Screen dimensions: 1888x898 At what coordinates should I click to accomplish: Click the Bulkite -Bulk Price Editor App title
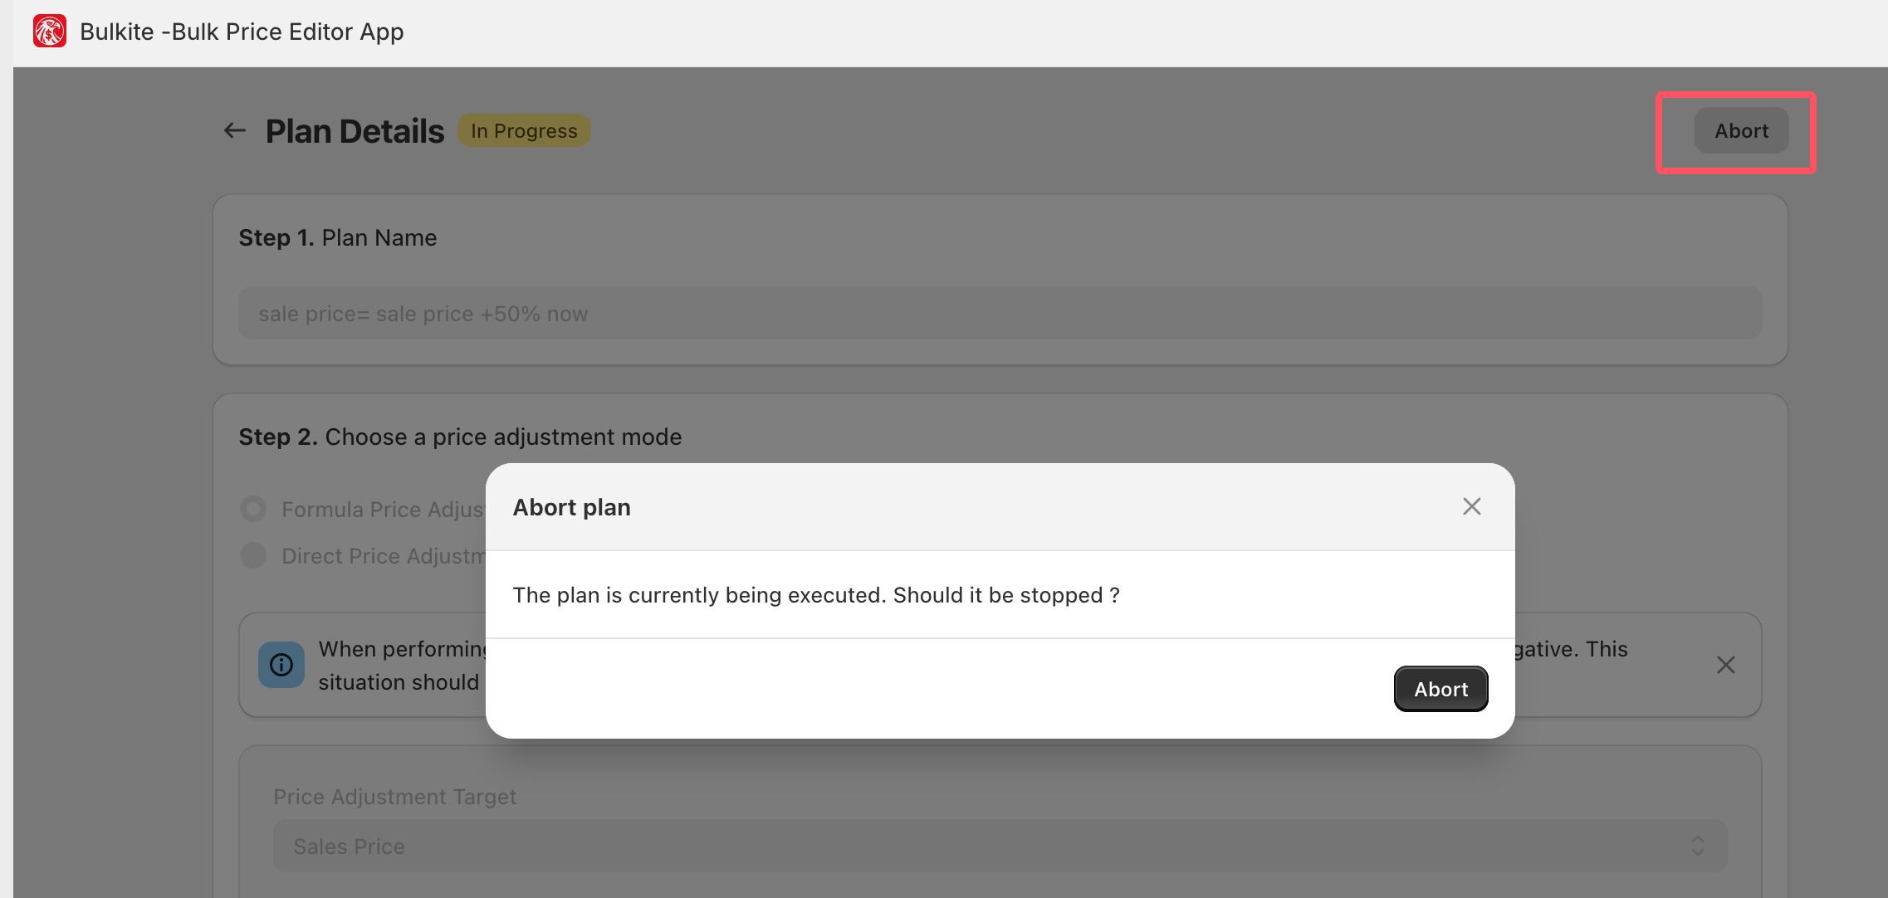point(242,32)
